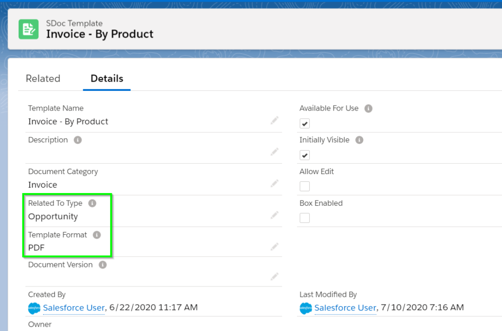502x331 pixels.
Task: Click pencil icon for Document Version
Action: pyautogui.click(x=275, y=276)
